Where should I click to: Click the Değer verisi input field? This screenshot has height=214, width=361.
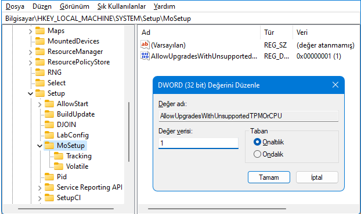[198, 143]
